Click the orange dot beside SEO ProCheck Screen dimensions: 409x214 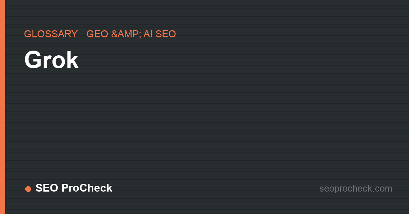(x=28, y=189)
